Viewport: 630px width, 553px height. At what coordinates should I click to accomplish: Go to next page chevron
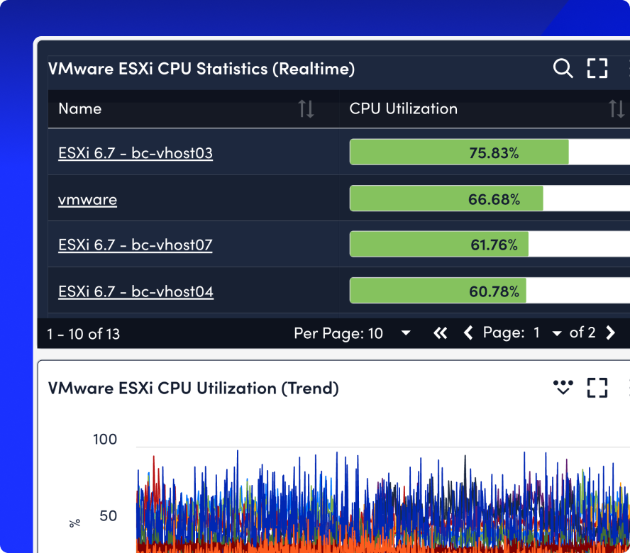(610, 333)
